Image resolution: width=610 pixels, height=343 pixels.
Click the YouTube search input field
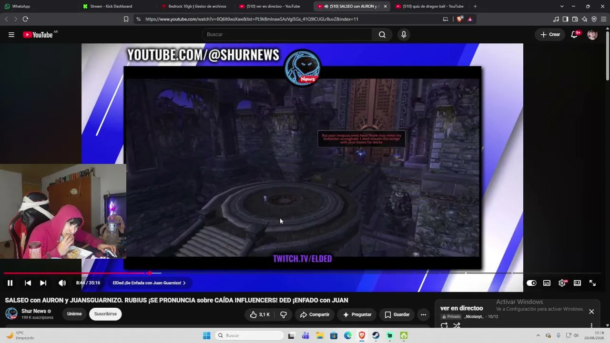[x=287, y=34]
